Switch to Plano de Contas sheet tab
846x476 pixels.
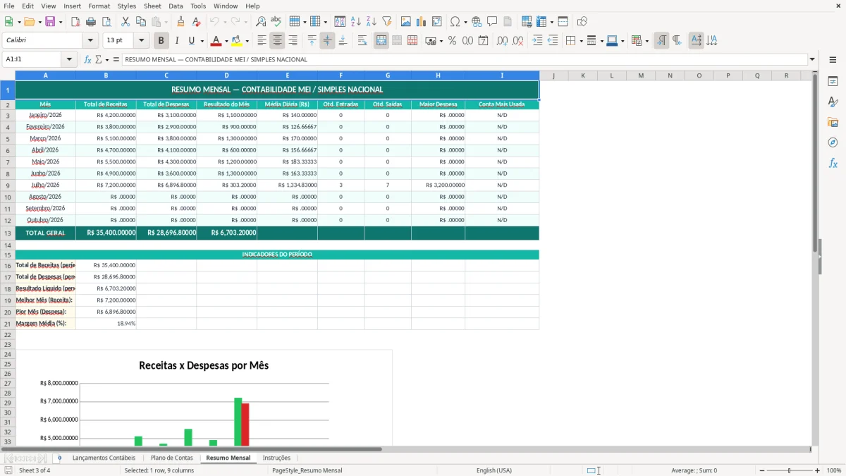point(171,458)
